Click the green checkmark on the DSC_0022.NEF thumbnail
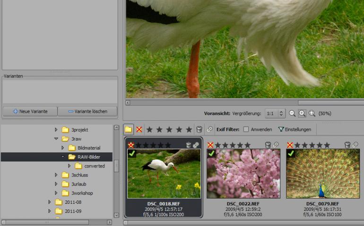Viewport: 364px width, 226px height. [211, 153]
